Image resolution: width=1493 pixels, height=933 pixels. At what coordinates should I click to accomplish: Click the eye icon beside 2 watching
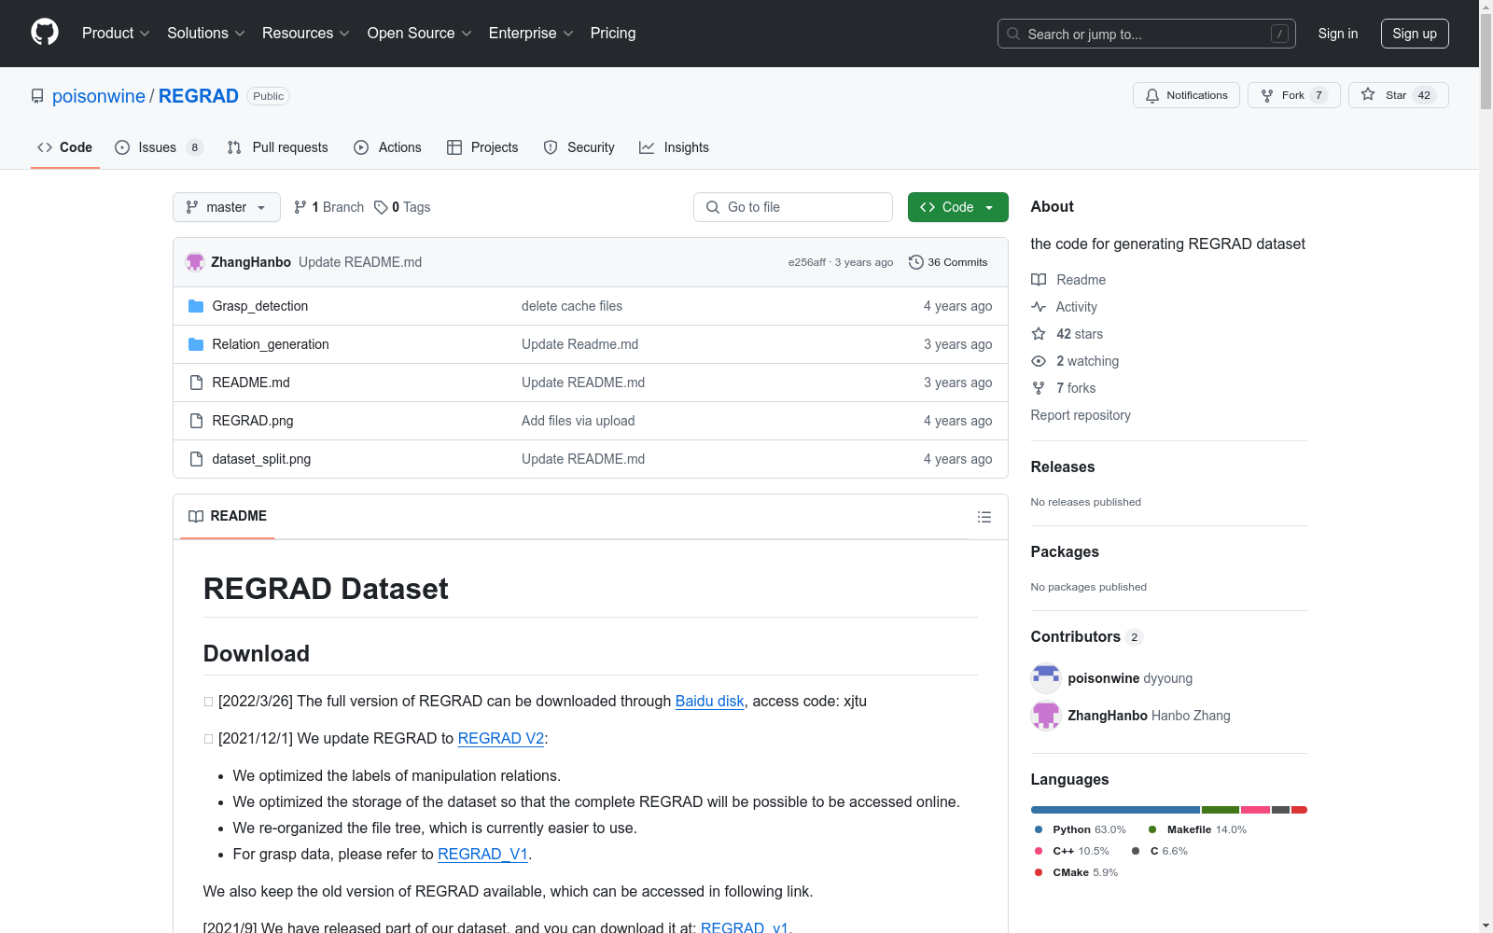1039,361
